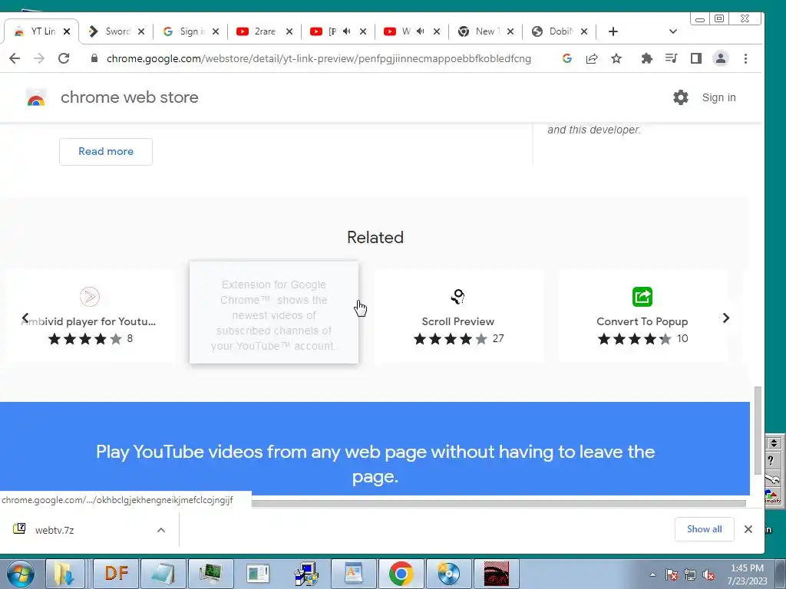Close the Sword tab

pyautogui.click(x=141, y=31)
